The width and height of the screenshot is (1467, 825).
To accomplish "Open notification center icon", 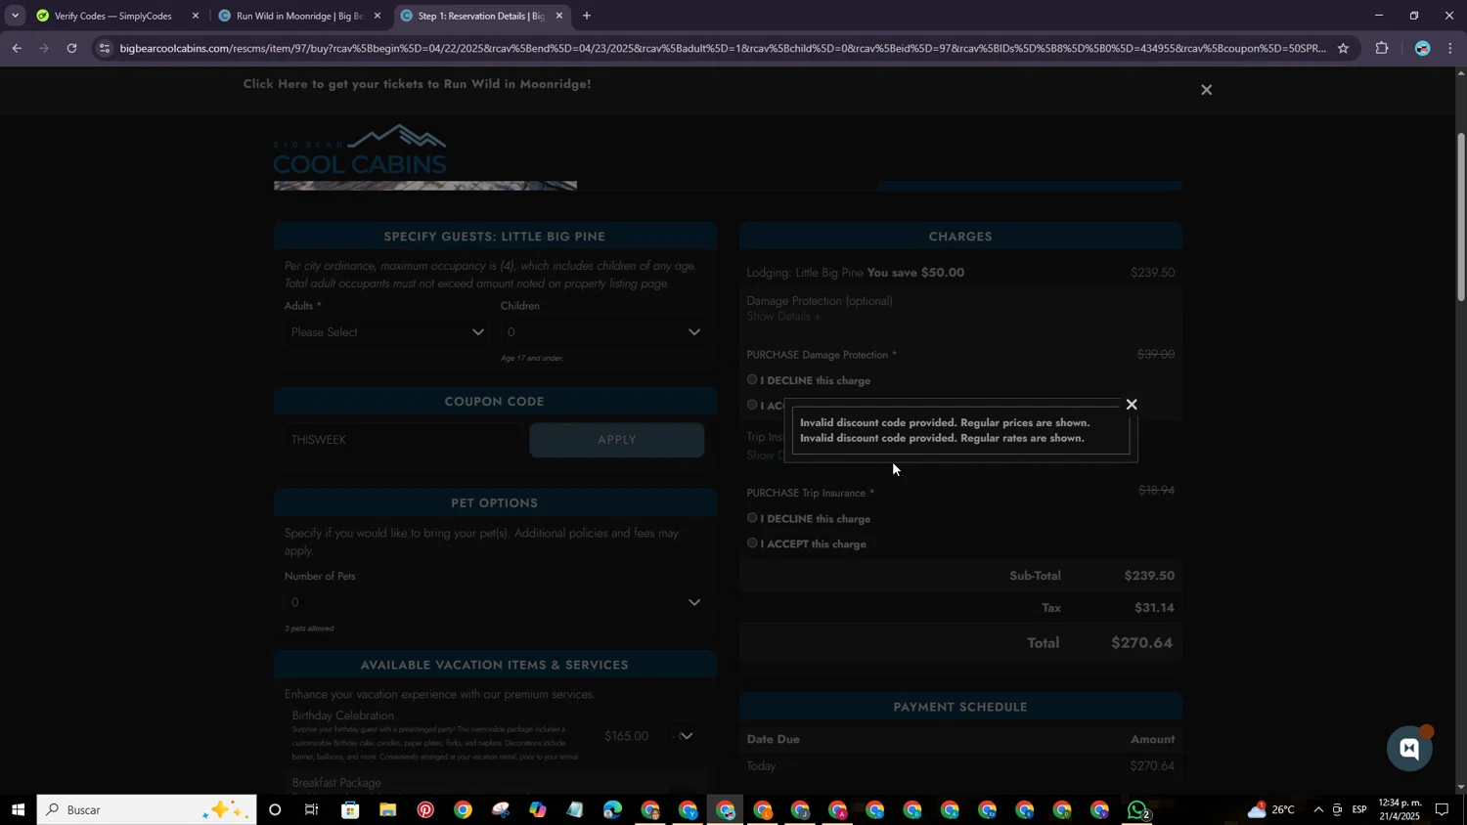I will coord(1442,809).
